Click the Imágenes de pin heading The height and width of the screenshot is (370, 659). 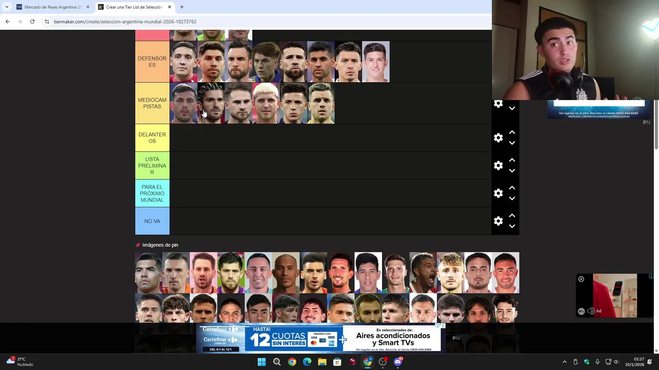coord(160,245)
